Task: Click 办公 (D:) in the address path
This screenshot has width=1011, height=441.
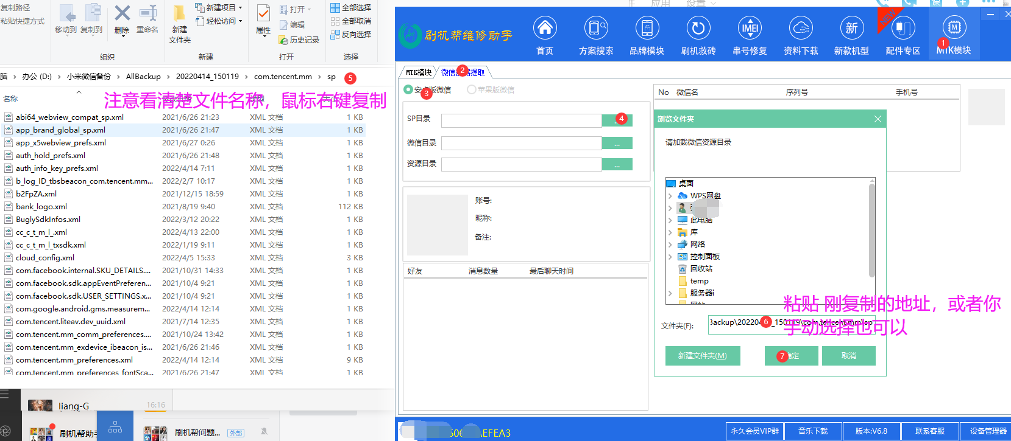Action: tap(37, 77)
